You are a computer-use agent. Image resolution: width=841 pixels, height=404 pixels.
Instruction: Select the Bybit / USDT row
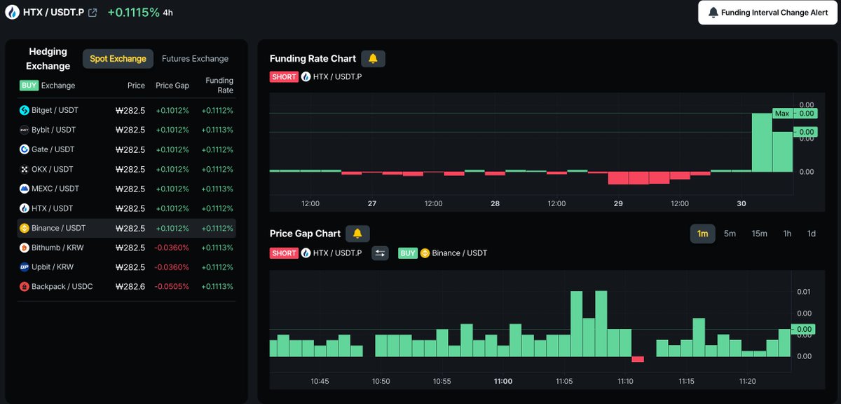point(126,130)
